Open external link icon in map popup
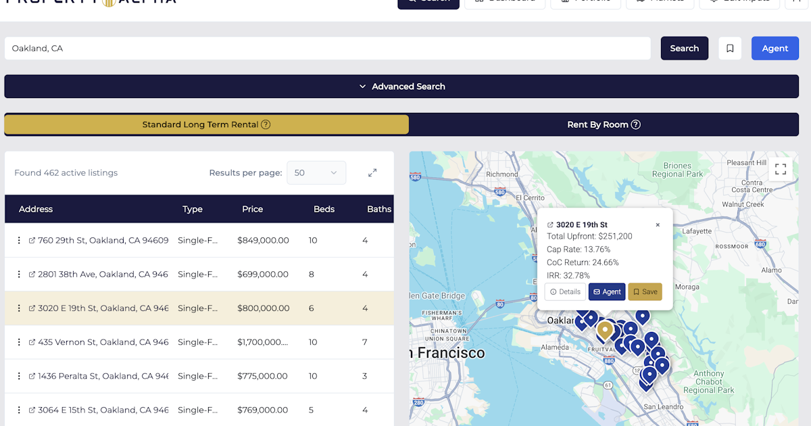Viewport: 811px width, 426px height. (x=550, y=224)
